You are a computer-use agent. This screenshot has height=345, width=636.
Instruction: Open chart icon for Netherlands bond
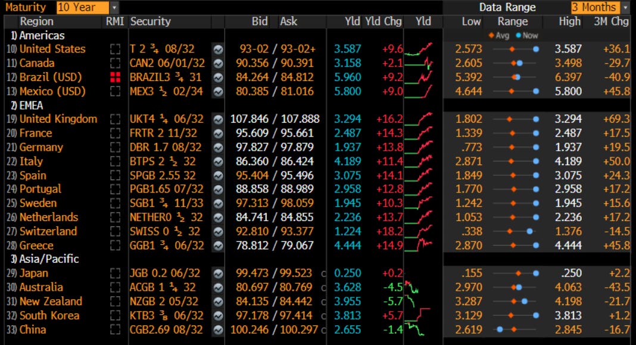218,217
